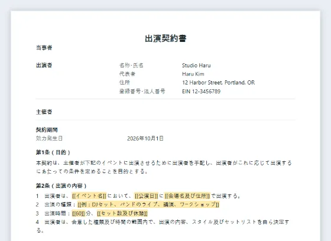The image size is (331, 241).
Task: Fill the [[例：DJセット…]] performance type placeholder
Action: (148, 204)
